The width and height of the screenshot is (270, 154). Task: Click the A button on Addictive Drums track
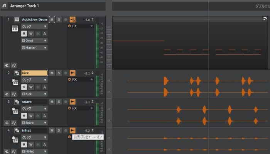click(x=45, y=34)
